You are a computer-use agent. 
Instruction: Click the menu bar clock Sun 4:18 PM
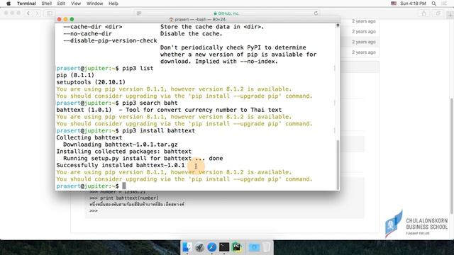[x=413, y=4]
